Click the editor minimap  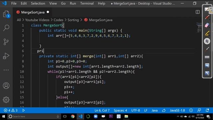199,28
